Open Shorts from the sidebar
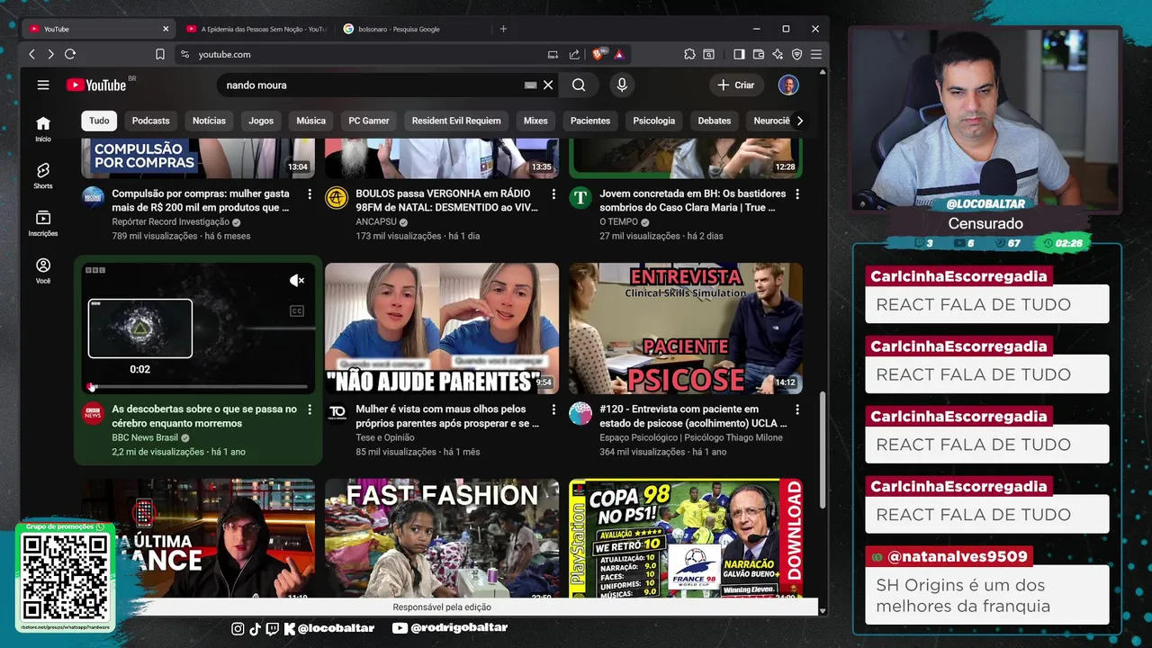 point(43,175)
